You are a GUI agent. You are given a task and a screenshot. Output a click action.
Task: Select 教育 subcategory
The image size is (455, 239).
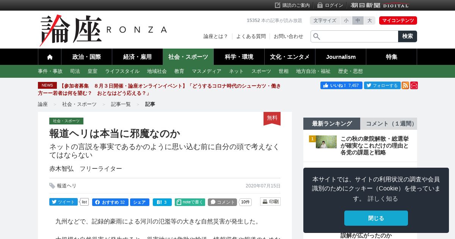click(179, 71)
